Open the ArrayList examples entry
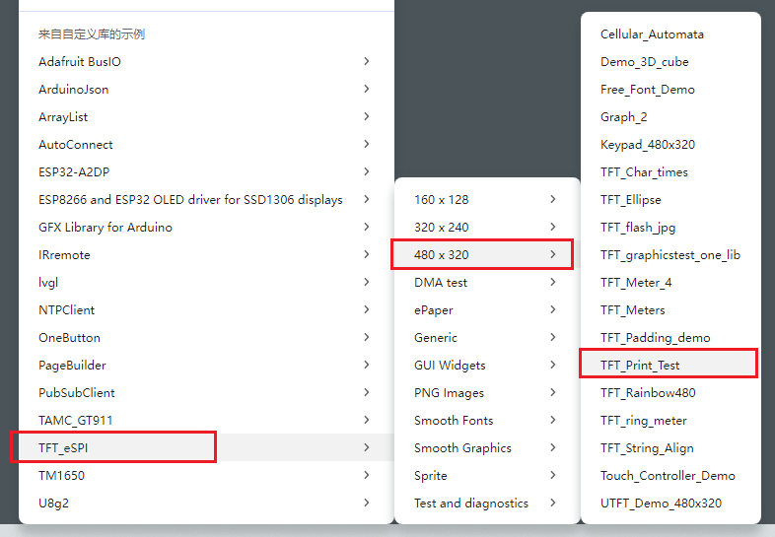 [206, 117]
